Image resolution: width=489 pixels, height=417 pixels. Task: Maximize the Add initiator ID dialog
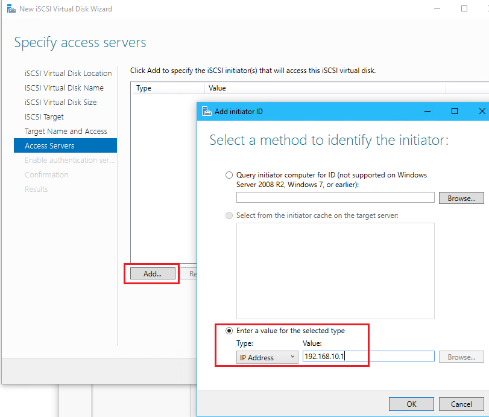coord(455,111)
